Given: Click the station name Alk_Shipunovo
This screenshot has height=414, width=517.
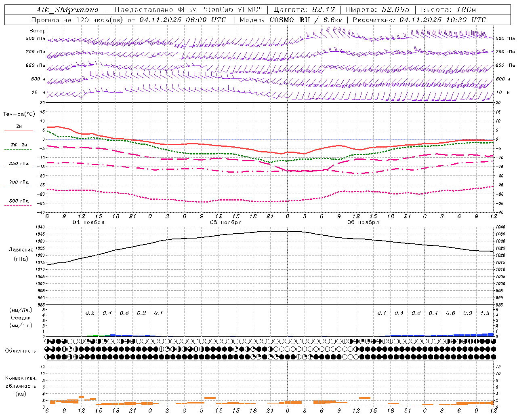Looking at the screenshot, I should point(67,10).
